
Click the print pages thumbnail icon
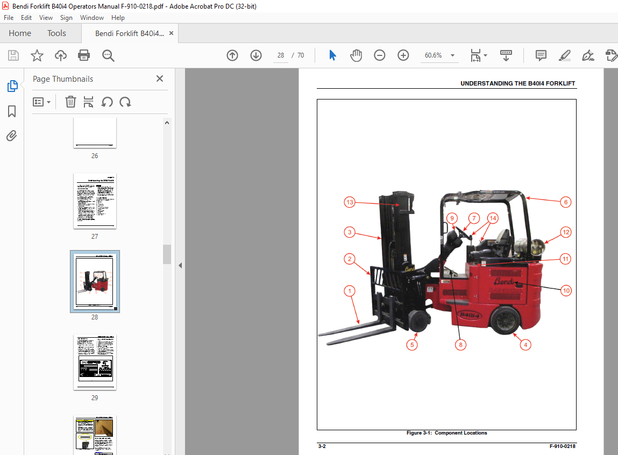(88, 102)
